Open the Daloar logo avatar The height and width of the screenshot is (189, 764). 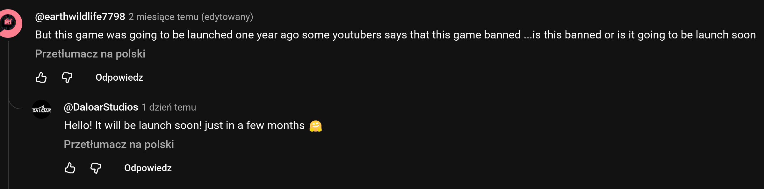41,109
